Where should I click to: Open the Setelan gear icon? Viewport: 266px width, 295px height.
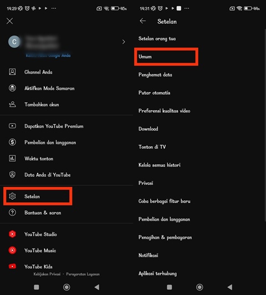(x=12, y=196)
